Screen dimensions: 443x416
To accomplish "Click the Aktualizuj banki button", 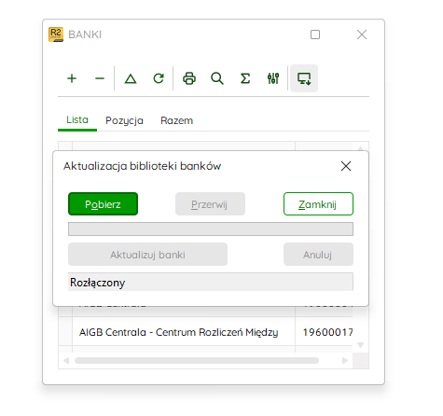I will 147,255.
